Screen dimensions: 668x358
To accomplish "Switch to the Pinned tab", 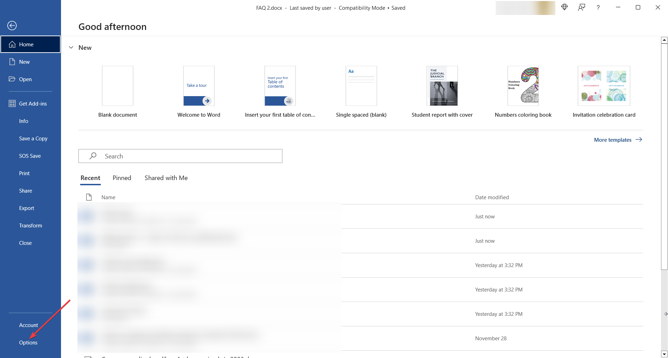I will 122,178.
